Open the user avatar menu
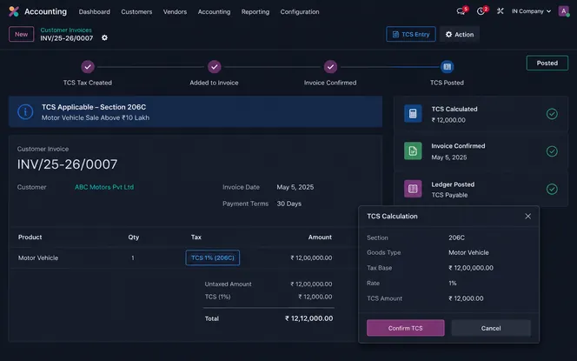Screen dimensions: 577x361 (563, 11)
